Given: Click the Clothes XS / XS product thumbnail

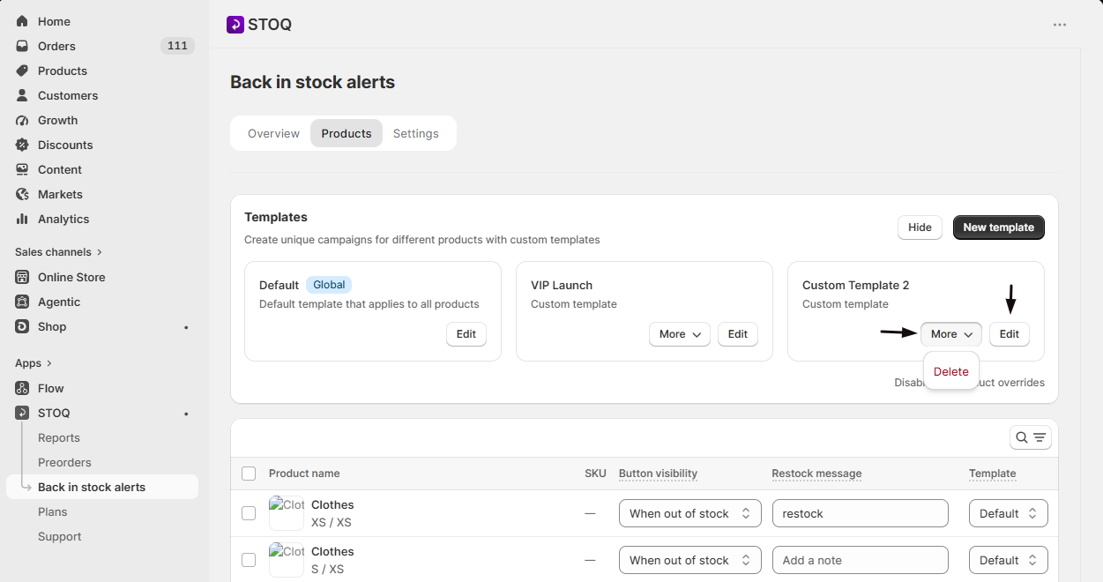Looking at the screenshot, I should pyautogui.click(x=287, y=513).
